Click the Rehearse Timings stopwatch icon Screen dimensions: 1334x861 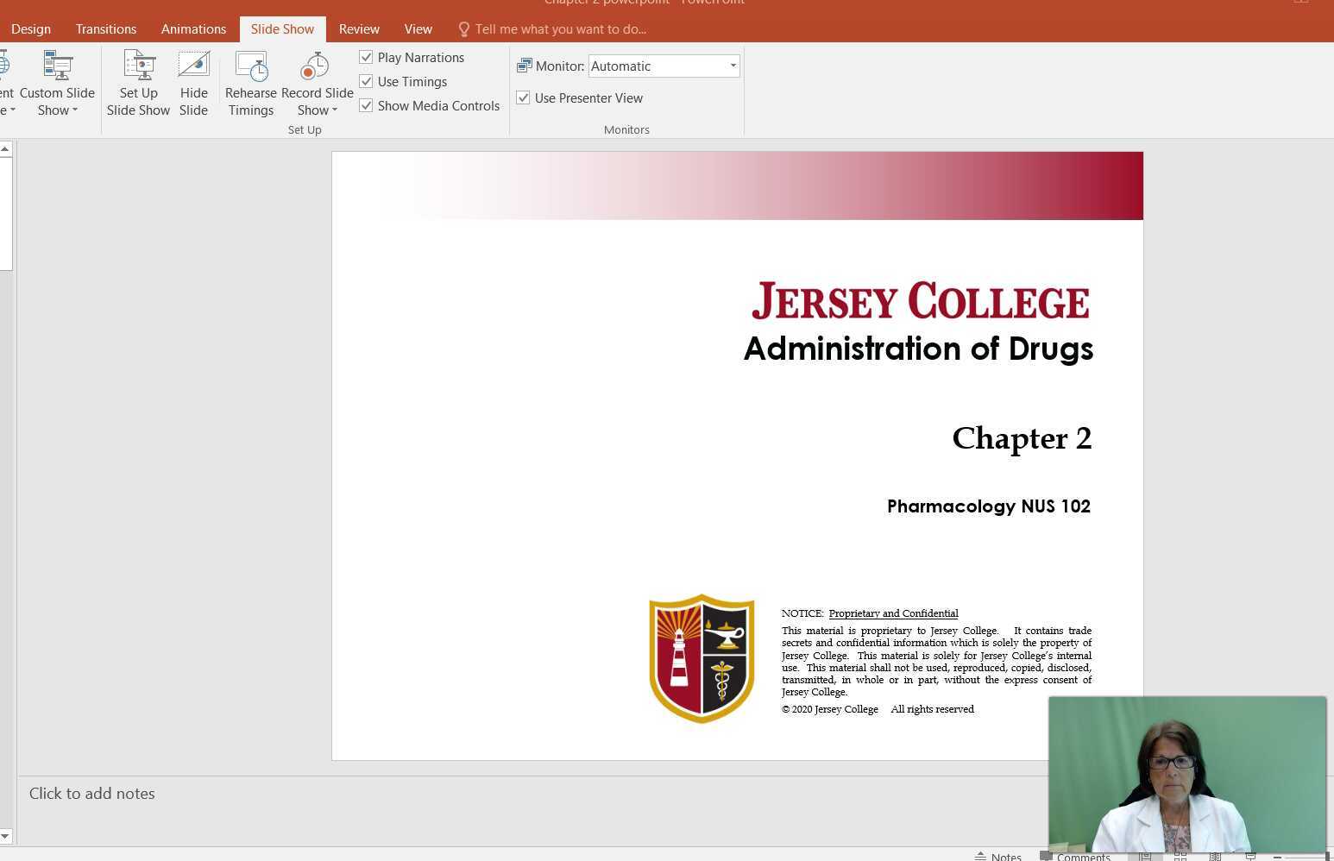(x=250, y=65)
